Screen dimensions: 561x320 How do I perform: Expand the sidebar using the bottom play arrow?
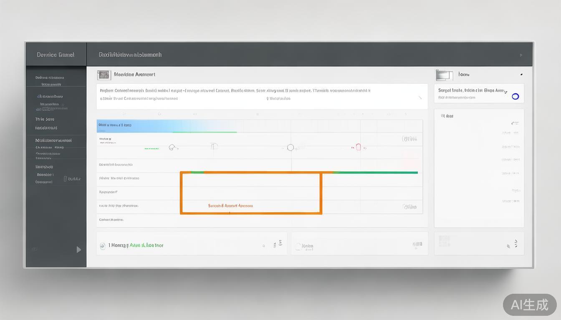pos(78,250)
